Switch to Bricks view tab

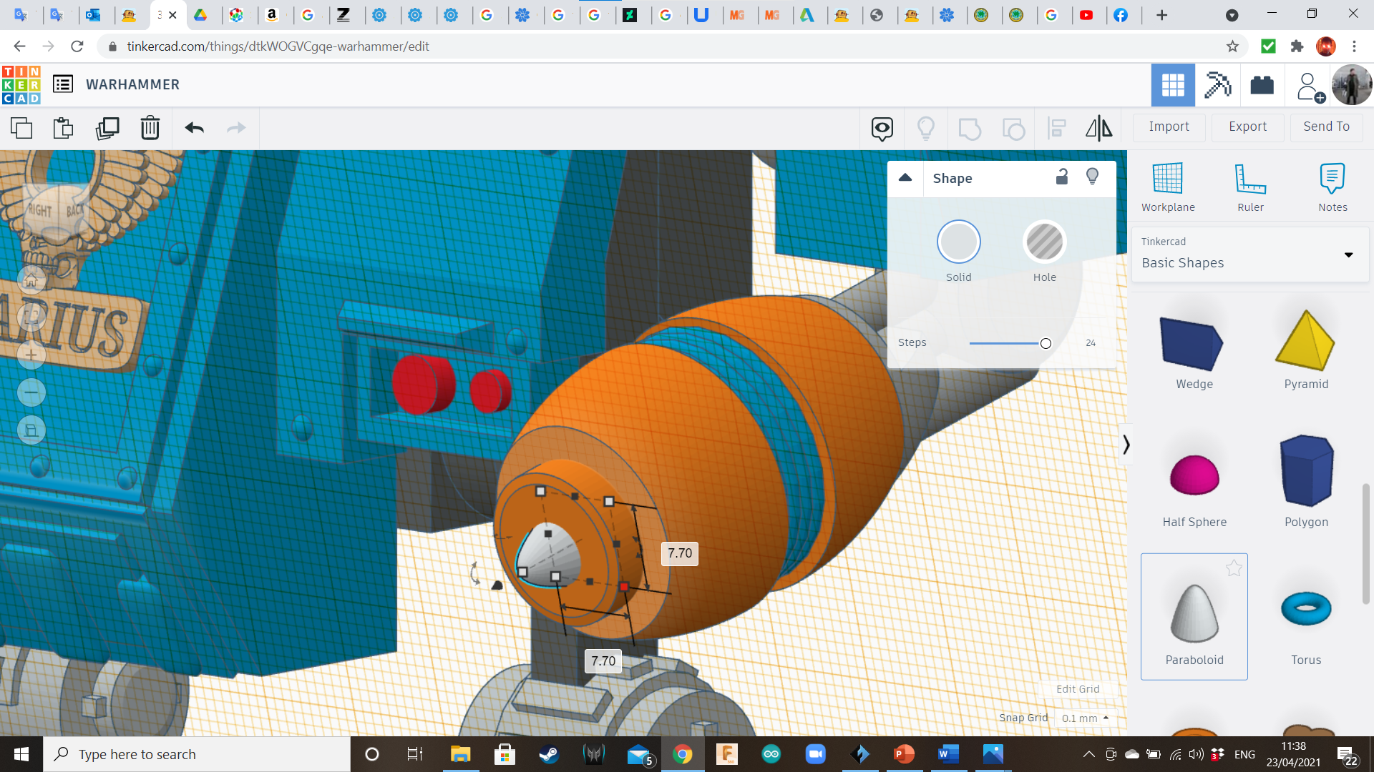tap(1262, 85)
